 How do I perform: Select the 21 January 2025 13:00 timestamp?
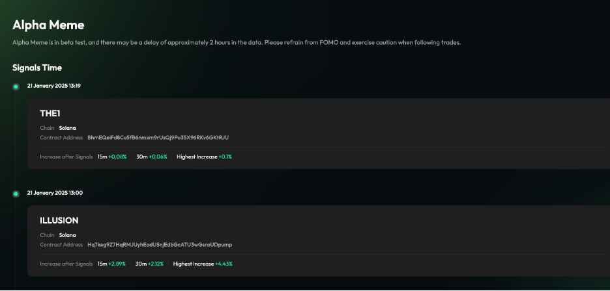click(55, 193)
